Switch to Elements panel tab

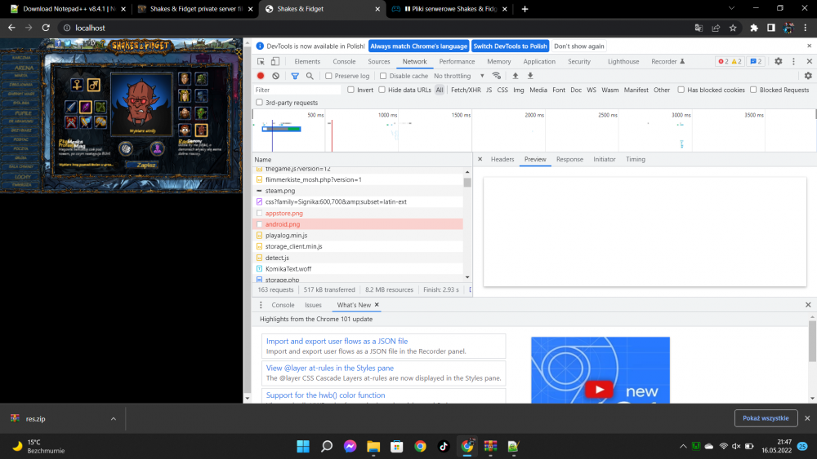(307, 61)
